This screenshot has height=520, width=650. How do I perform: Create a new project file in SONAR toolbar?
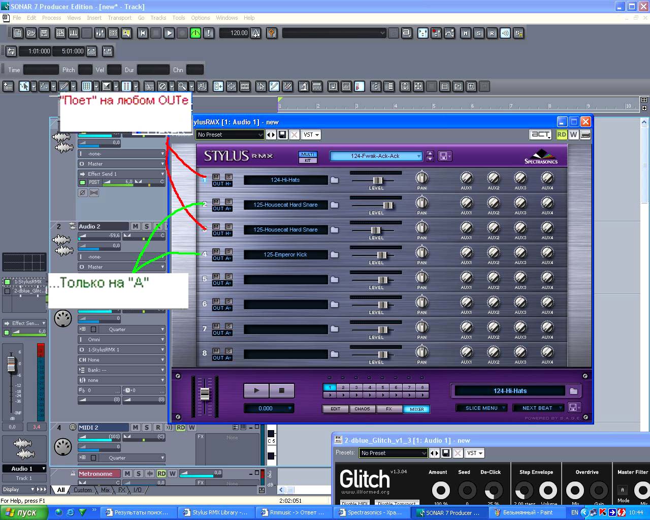point(18,33)
